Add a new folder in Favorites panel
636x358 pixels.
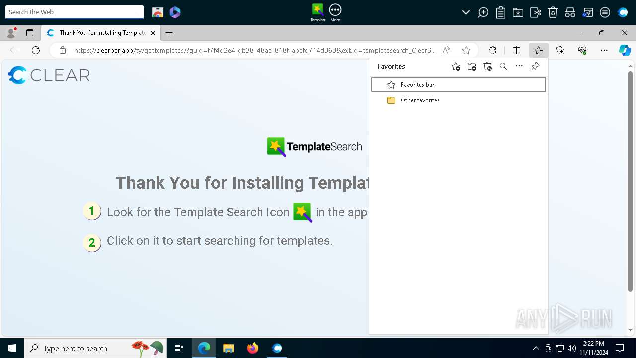click(472, 66)
